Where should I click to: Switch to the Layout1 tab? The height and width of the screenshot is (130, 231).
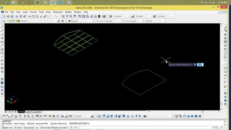[x=29, y=112]
